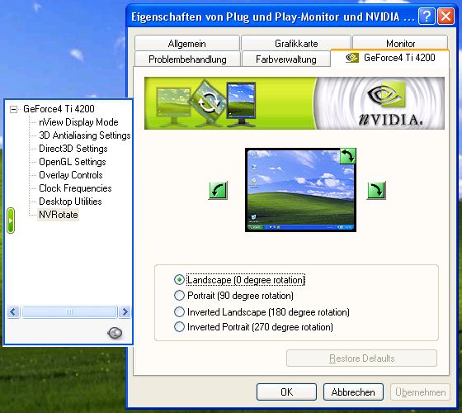
Task: Click the side panel scrollbar right arrow
Action: pos(125,312)
